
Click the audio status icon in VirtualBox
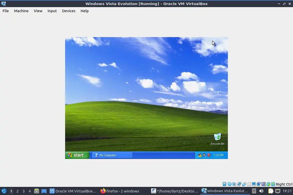tap(234, 184)
